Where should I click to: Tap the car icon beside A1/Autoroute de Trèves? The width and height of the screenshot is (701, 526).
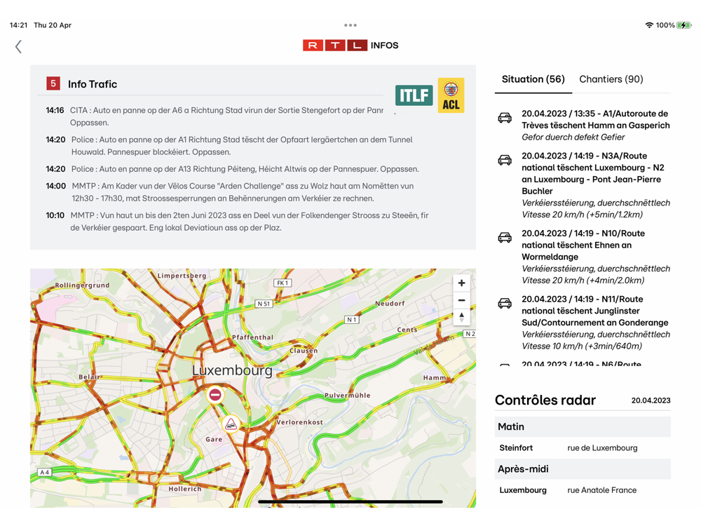(x=505, y=118)
